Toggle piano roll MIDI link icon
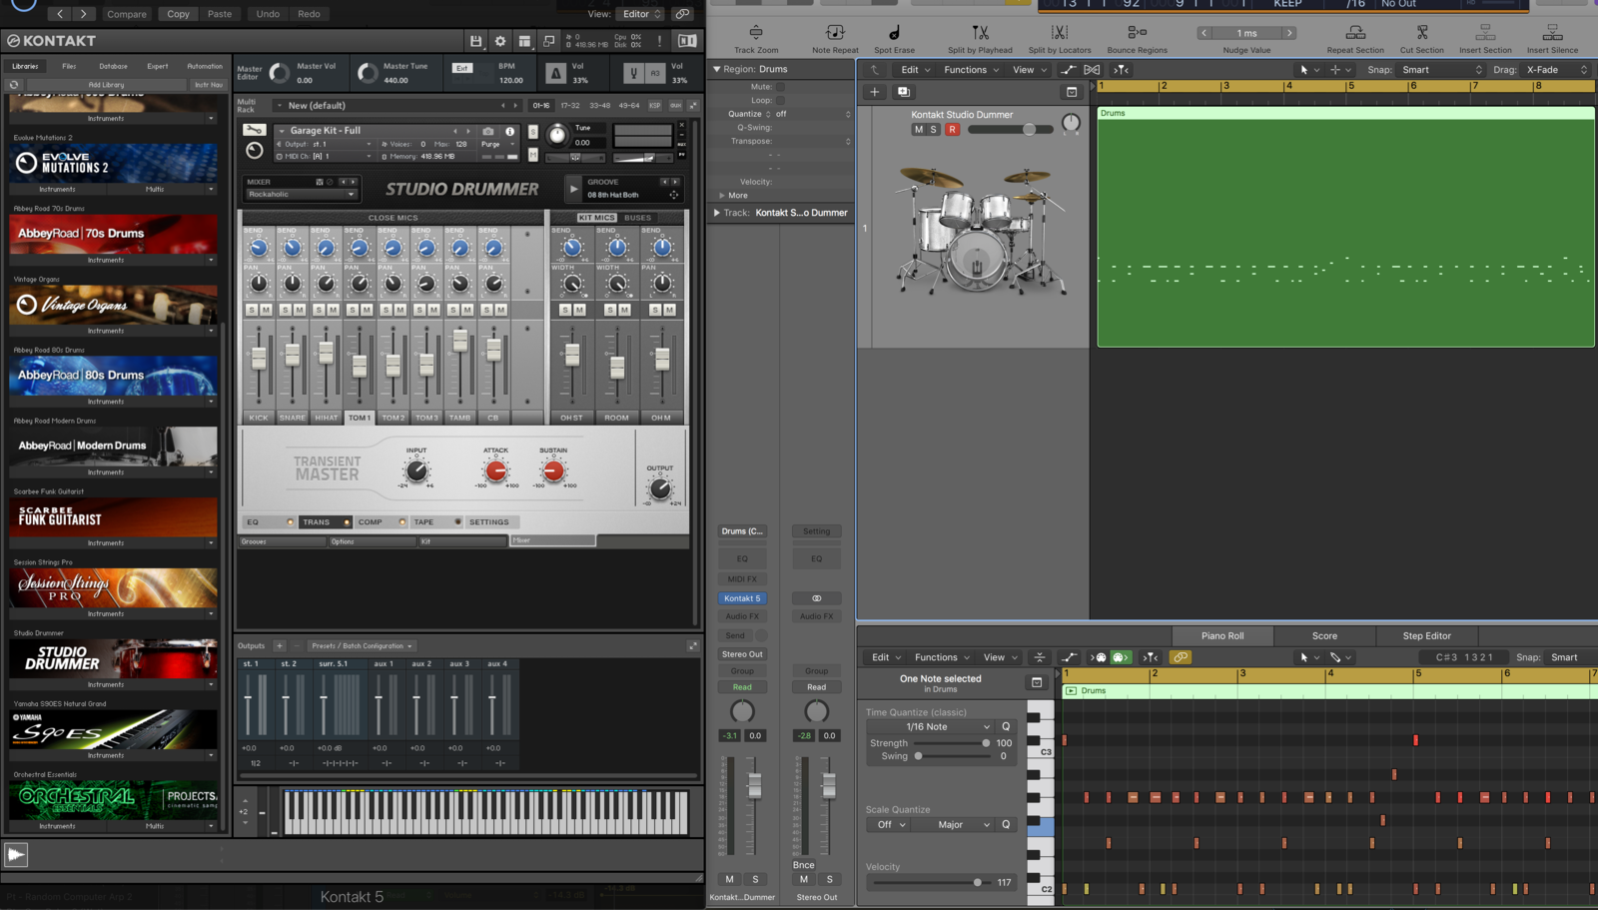1598x910 pixels. point(1181,657)
